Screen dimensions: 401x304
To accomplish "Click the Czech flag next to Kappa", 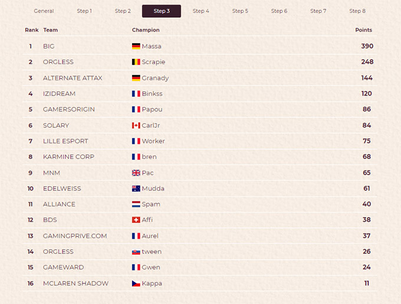I will coord(136,283).
